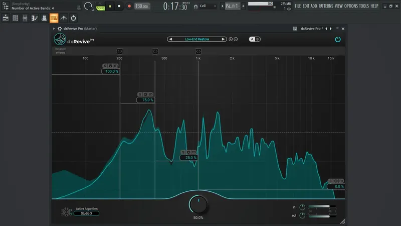Click the metronome icon in the top bar

[79, 7]
